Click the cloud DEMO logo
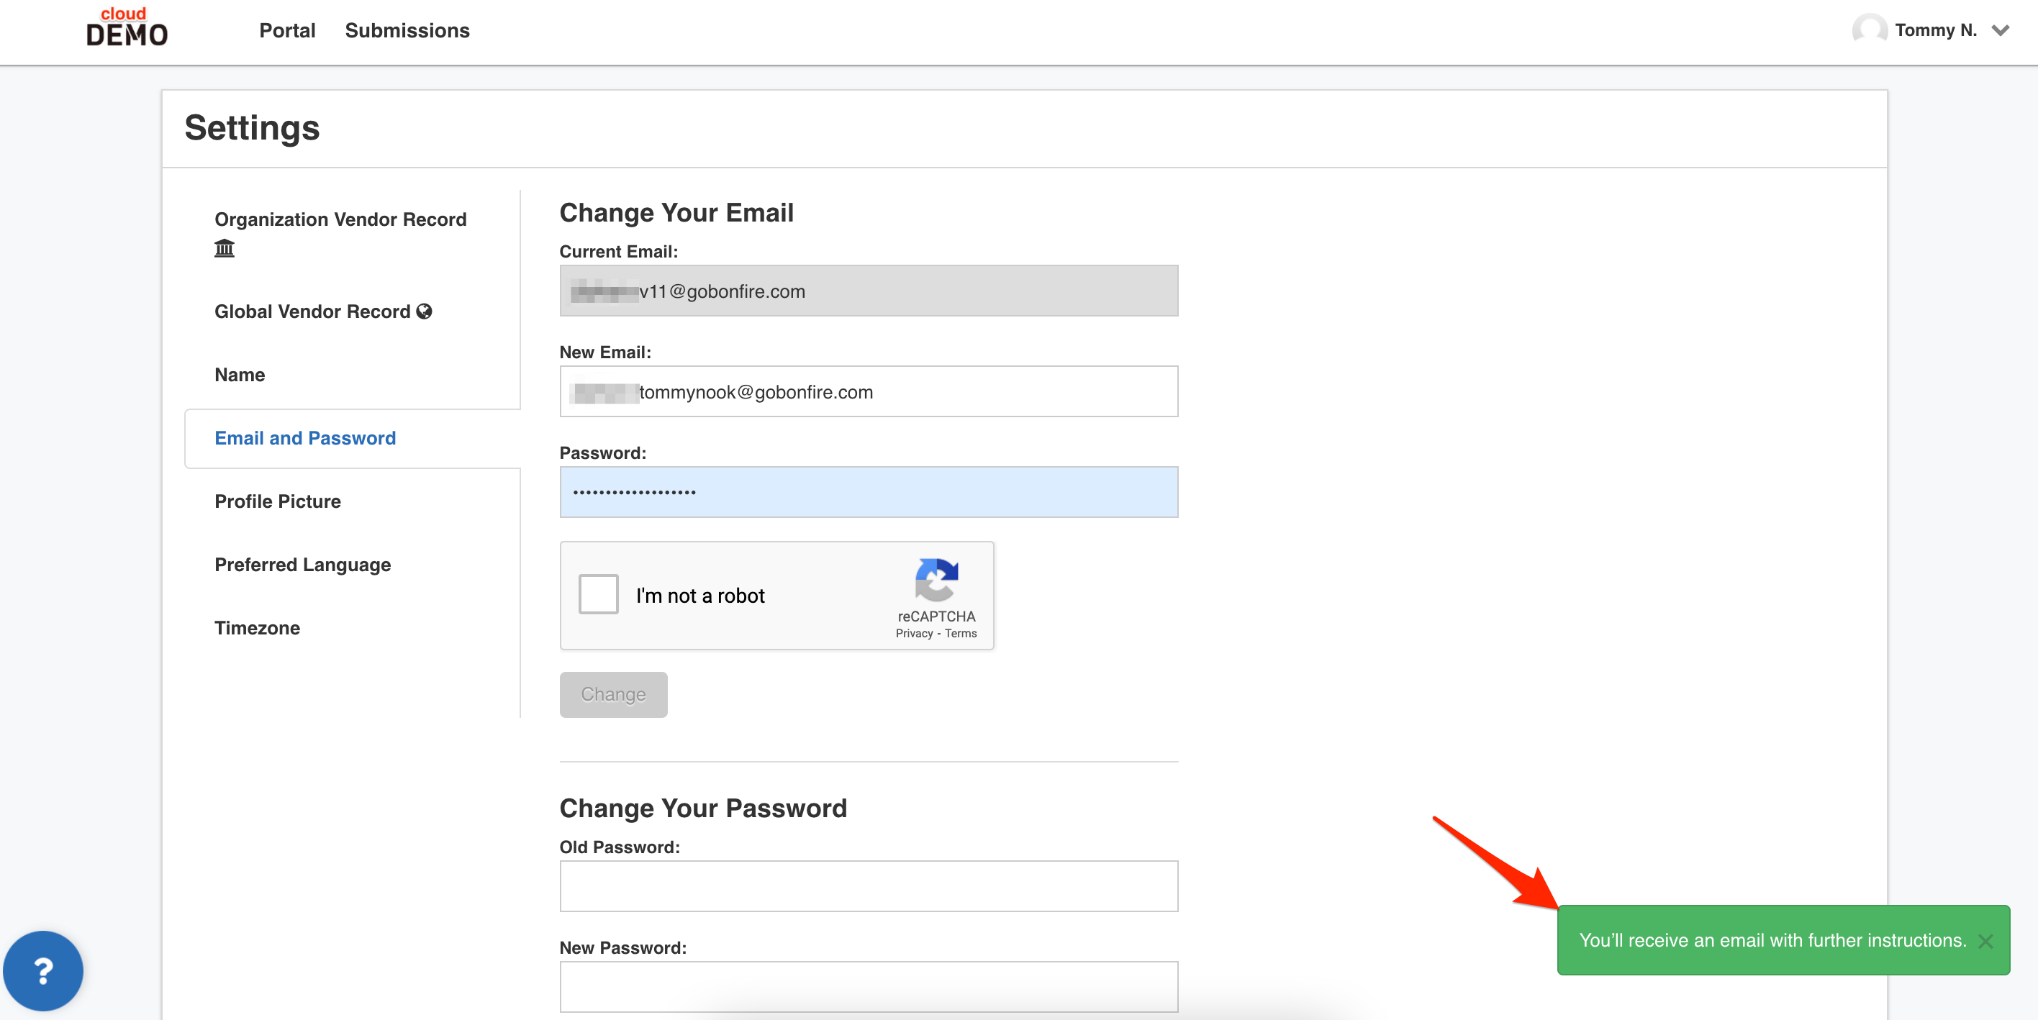 click(x=127, y=27)
